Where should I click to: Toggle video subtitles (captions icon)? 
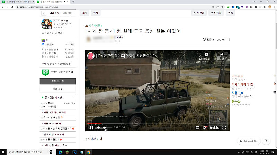197,128
